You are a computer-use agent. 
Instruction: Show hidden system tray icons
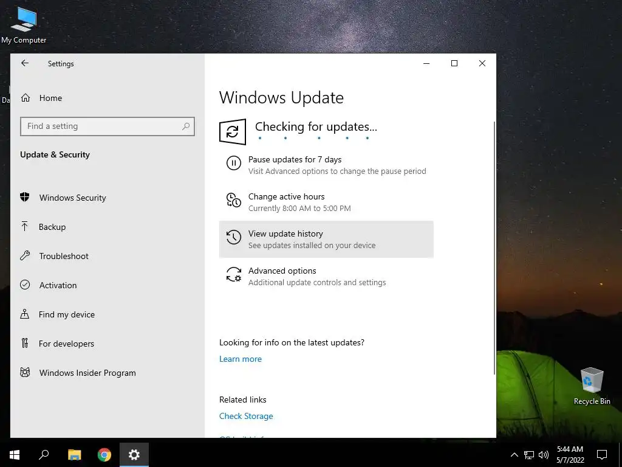click(514, 455)
